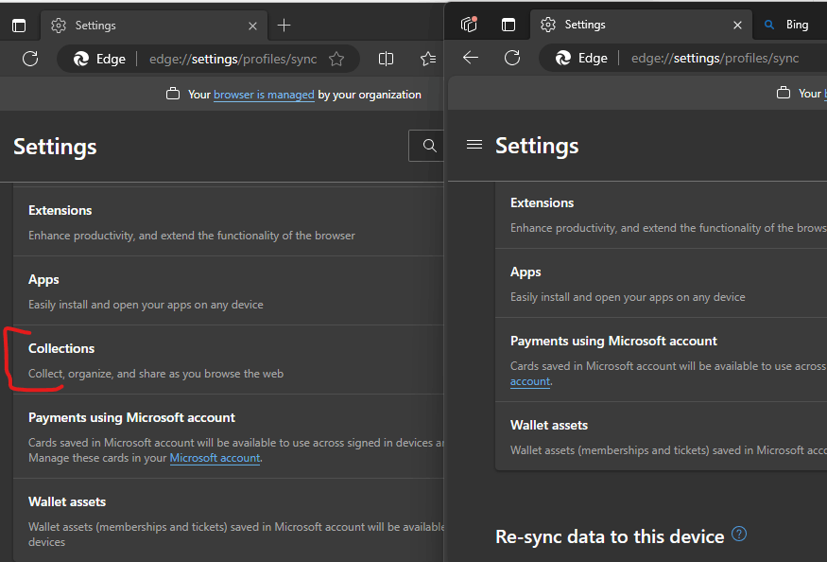
Task: Open a new browser tab
Action: (284, 26)
